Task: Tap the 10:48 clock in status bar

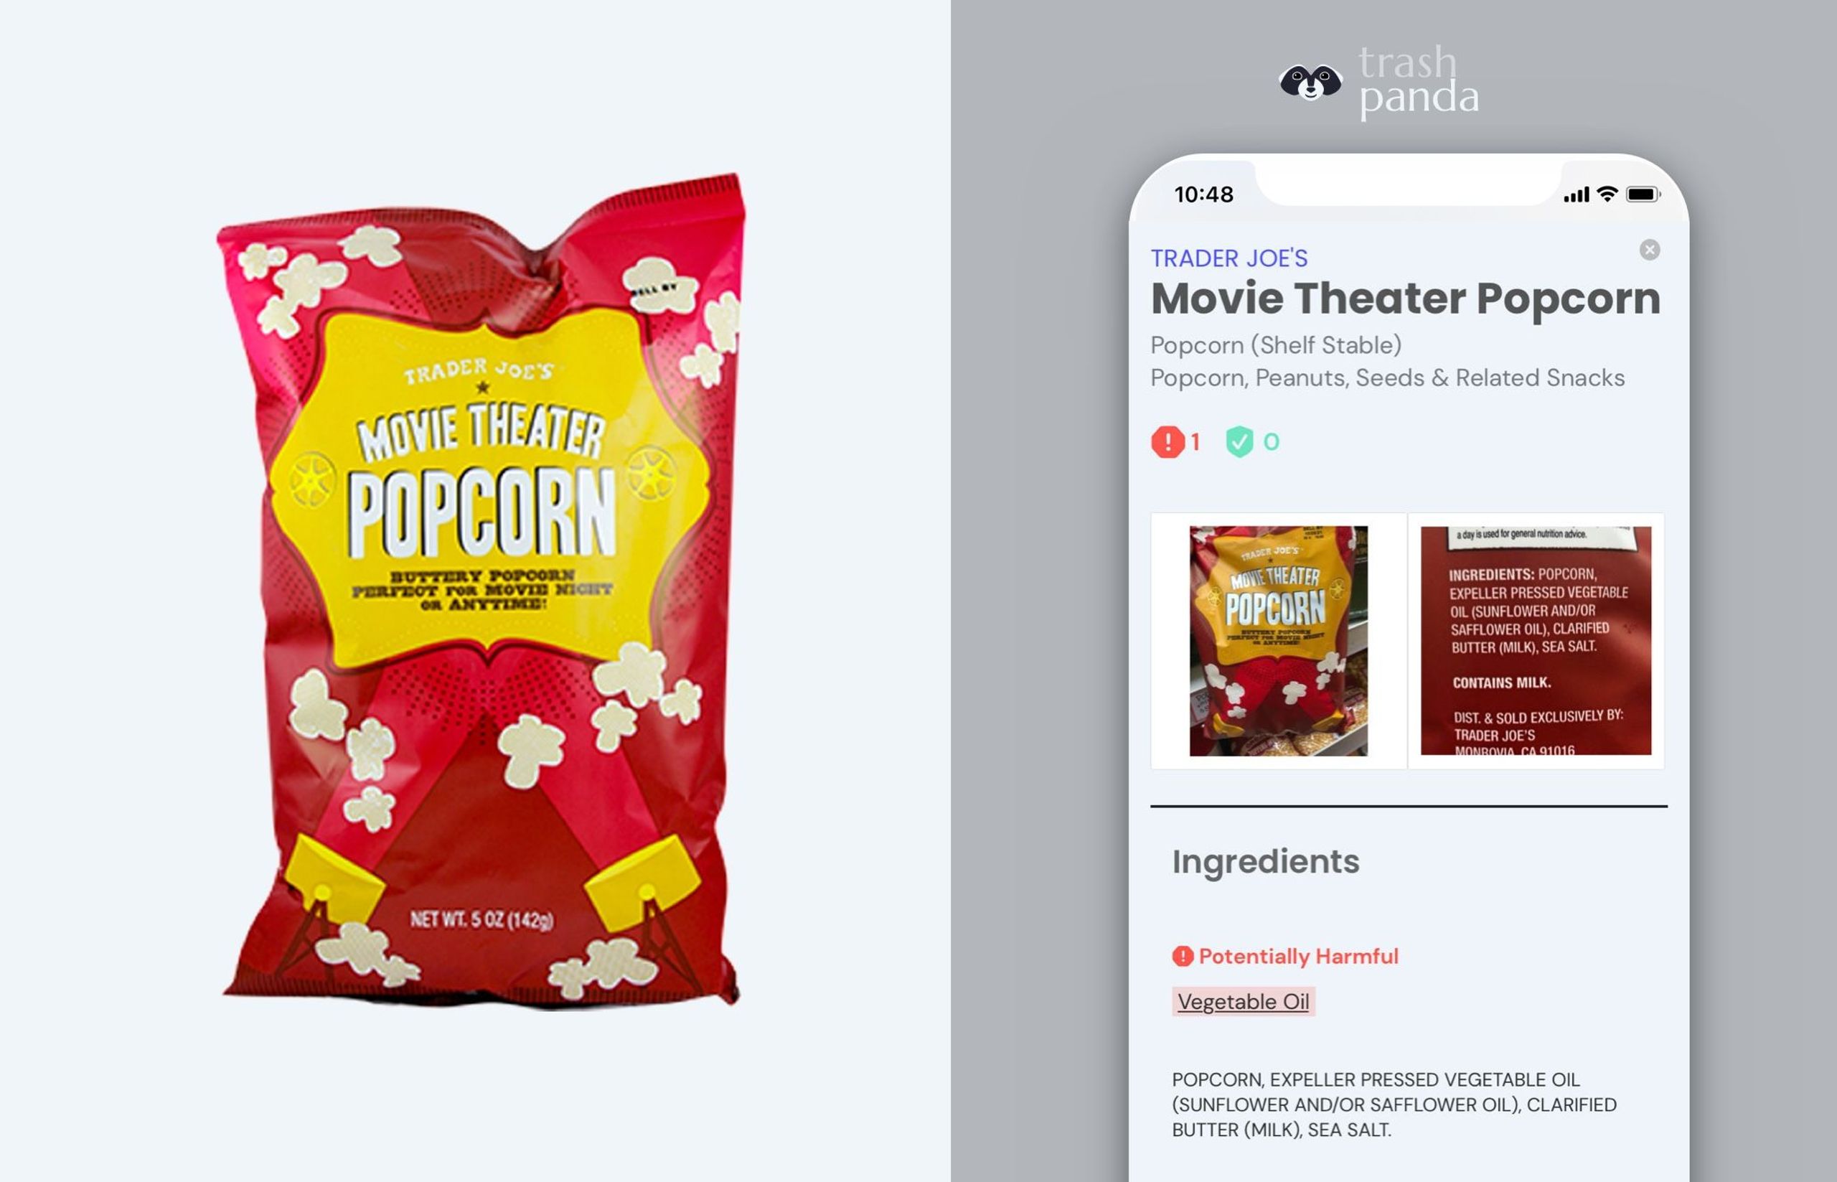Action: click(x=1204, y=195)
